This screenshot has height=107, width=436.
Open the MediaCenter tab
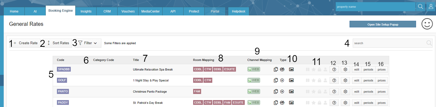pyautogui.click(x=150, y=11)
